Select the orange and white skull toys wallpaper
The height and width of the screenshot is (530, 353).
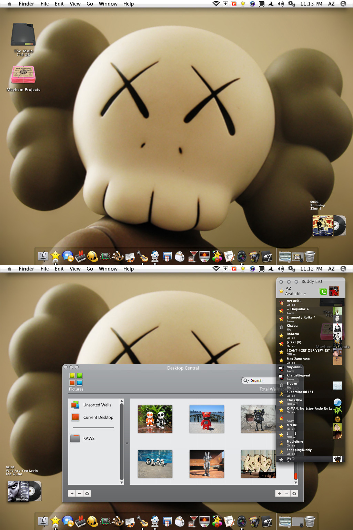point(155,419)
